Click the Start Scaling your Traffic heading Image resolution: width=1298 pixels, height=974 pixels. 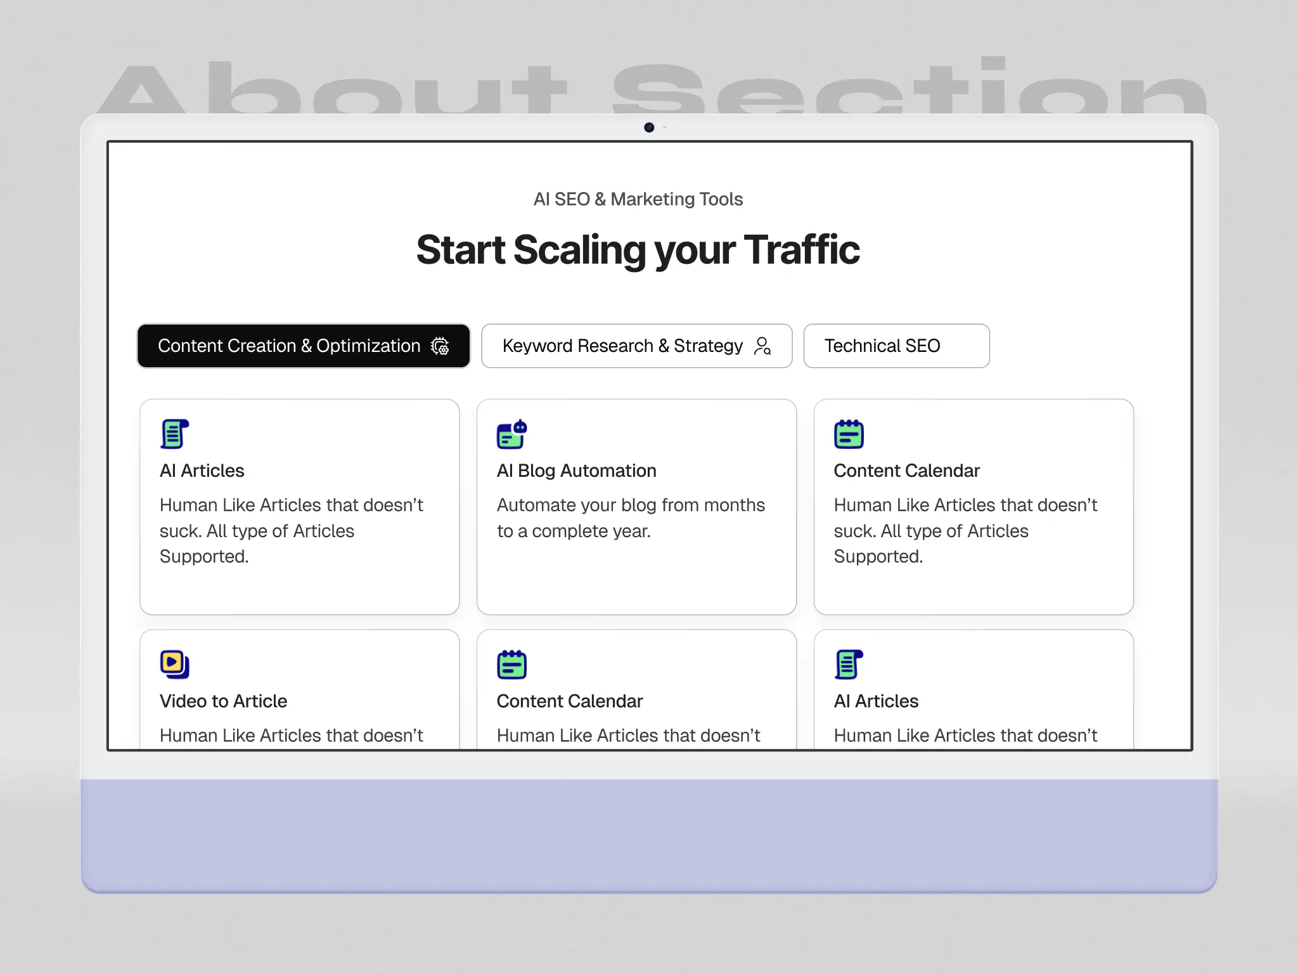click(x=638, y=249)
